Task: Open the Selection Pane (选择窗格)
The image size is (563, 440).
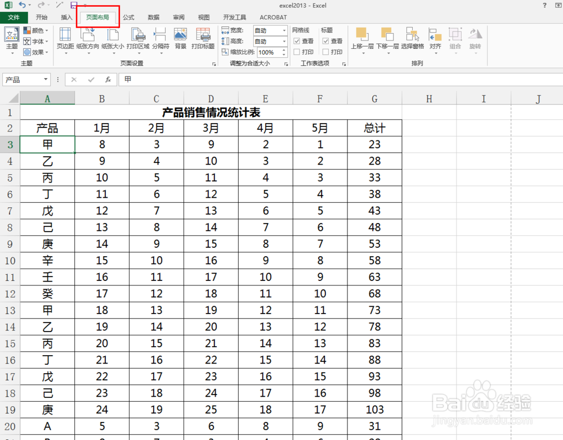Action: 413,39
